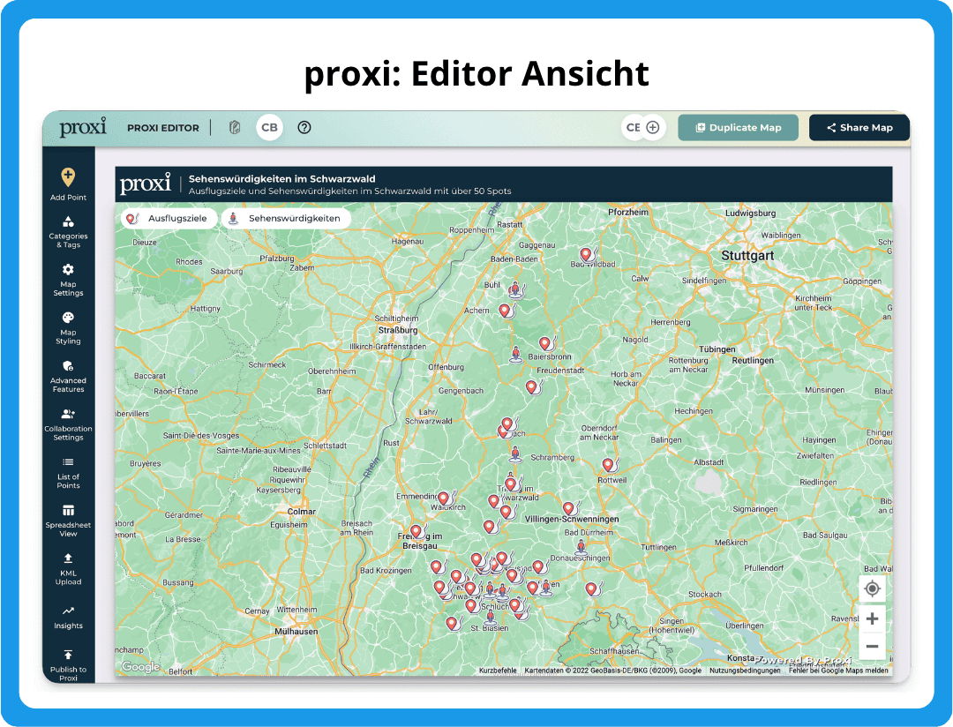Click the Straßburg label on map
The image size is (953, 727).
(x=398, y=330)
